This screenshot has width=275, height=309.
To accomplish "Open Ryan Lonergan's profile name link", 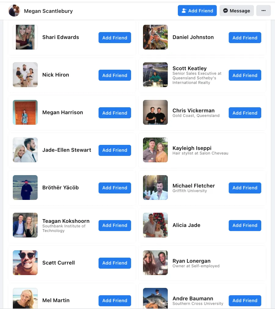I will tap(192, 261).
